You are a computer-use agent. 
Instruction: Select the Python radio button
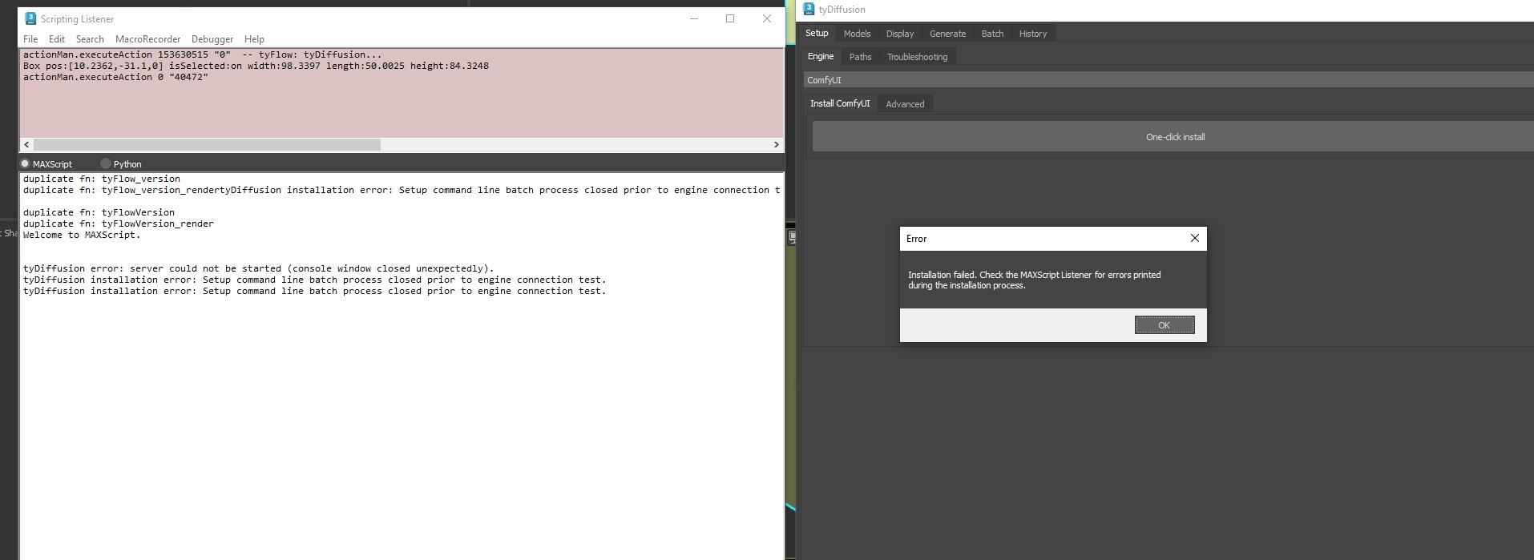(x=105, y=163)
